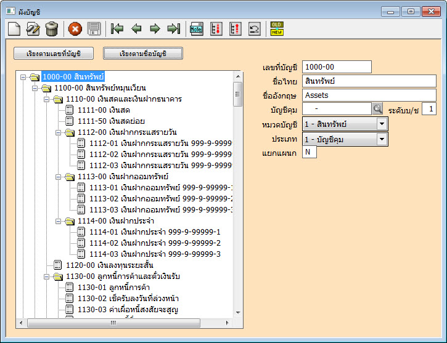
Task: Click folder icon of 1130-00 ลูกหนี้การค้า
Action: 57,276
